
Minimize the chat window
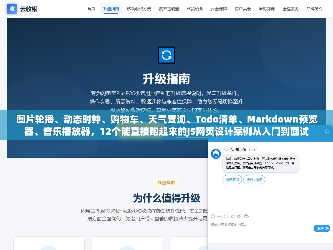pos(320,131)
